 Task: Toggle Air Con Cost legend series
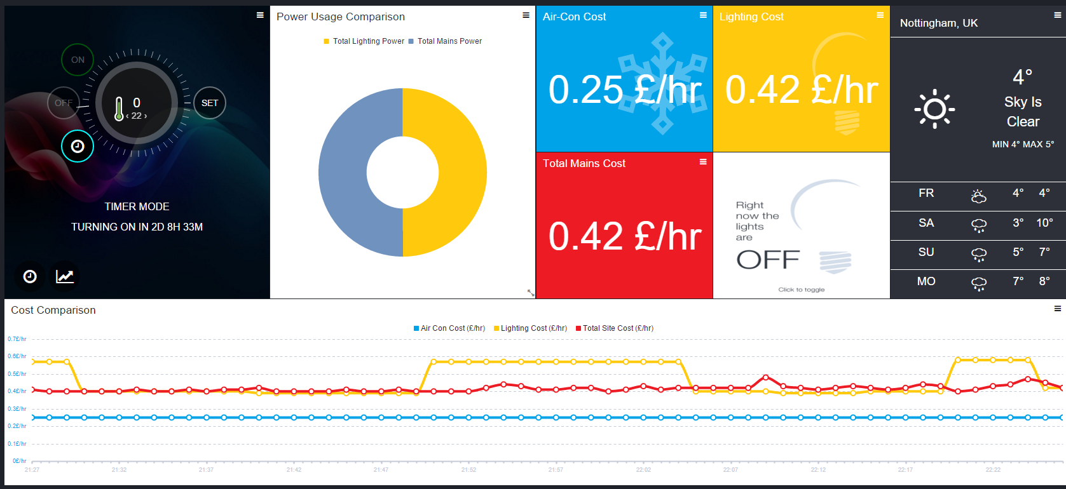tap(449, 328)
